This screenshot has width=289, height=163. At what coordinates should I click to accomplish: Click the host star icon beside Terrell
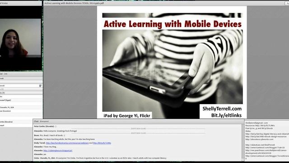(40, 86)
